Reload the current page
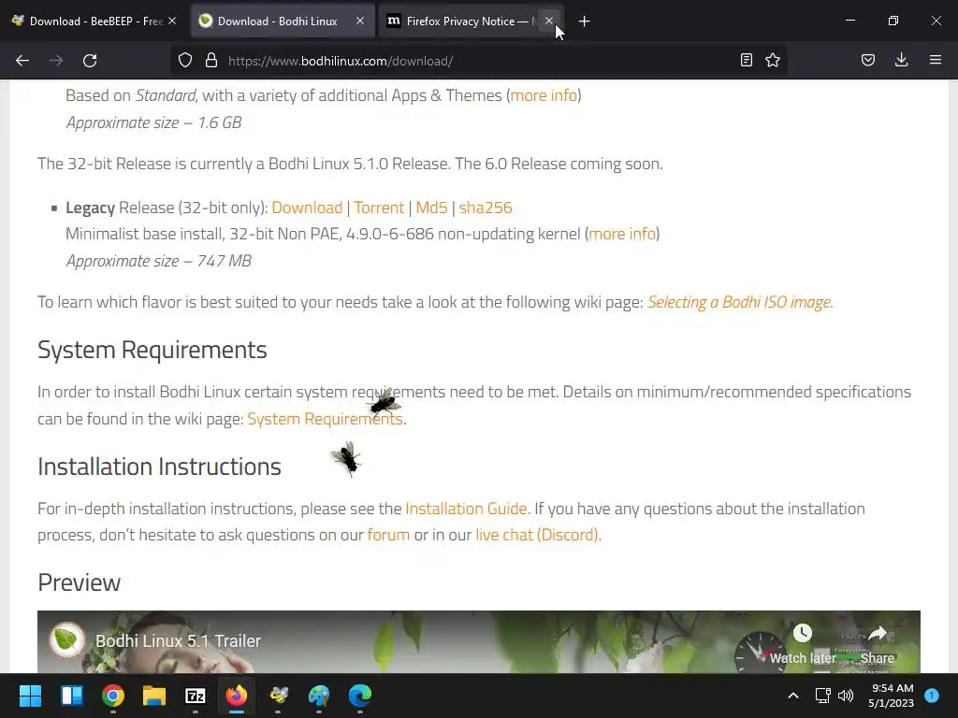The image size is (958, 718). click(90, 61)
